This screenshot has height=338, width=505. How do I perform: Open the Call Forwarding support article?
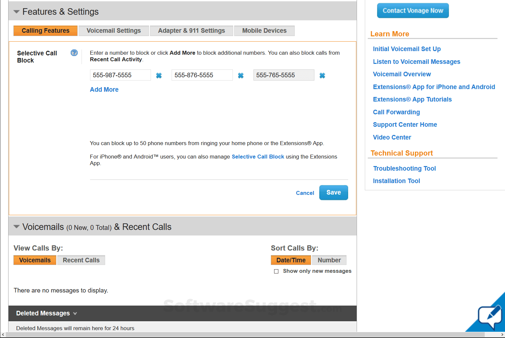point(396,112)
